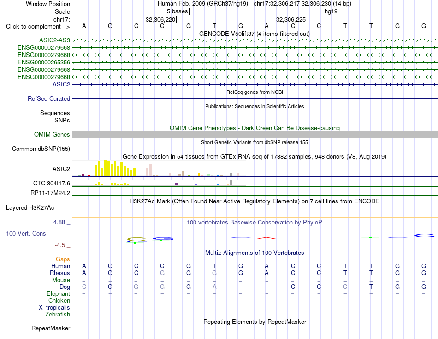Open the Common dbSNP(155) track label

coord(41,149)
